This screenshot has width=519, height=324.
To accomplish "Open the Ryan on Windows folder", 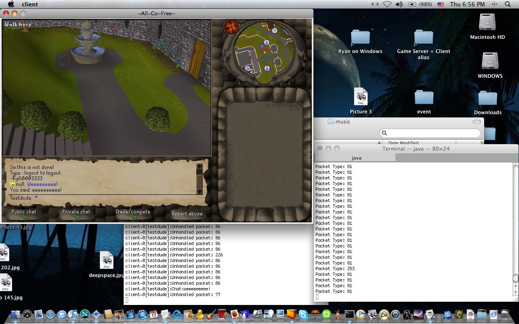I will (360, 42).
